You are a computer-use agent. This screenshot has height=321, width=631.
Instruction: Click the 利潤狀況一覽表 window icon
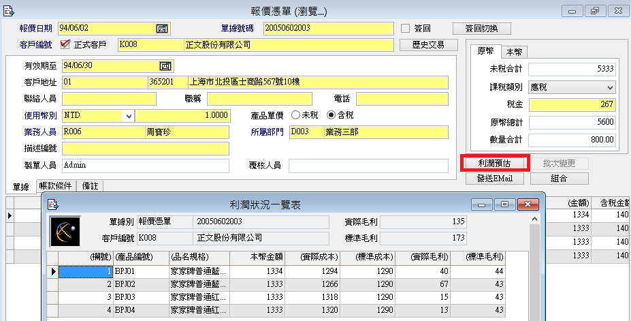[x=53, y=204]
